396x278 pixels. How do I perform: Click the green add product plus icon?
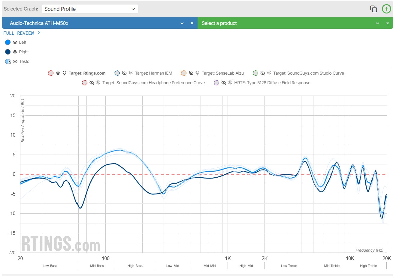point(386,9)
